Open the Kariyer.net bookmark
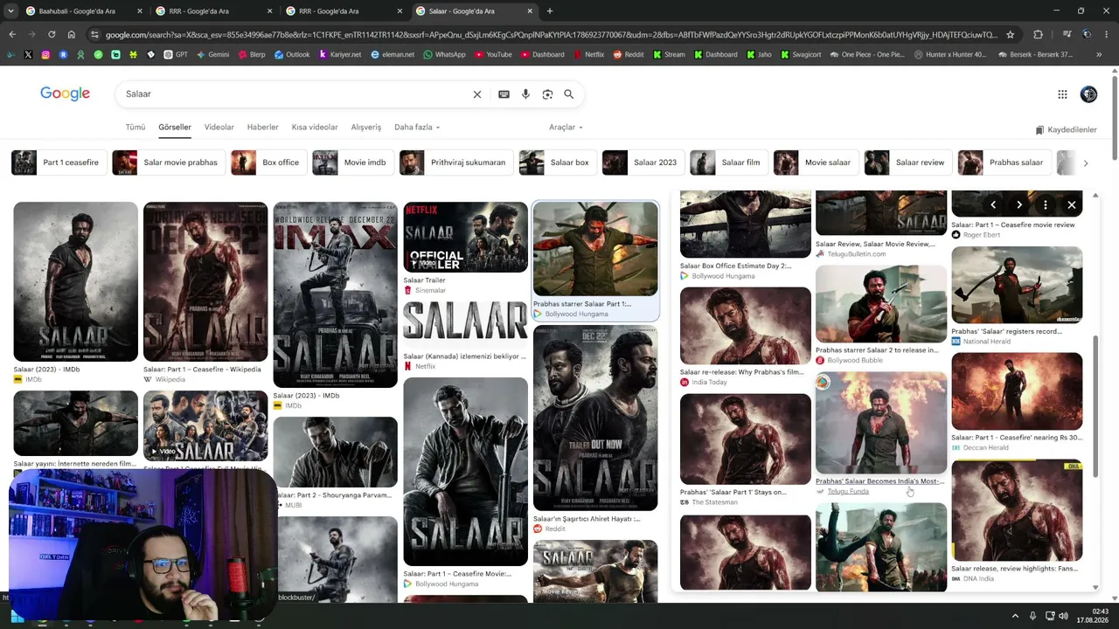This screenshot has height=629, width=1119. tap(340, 54)
